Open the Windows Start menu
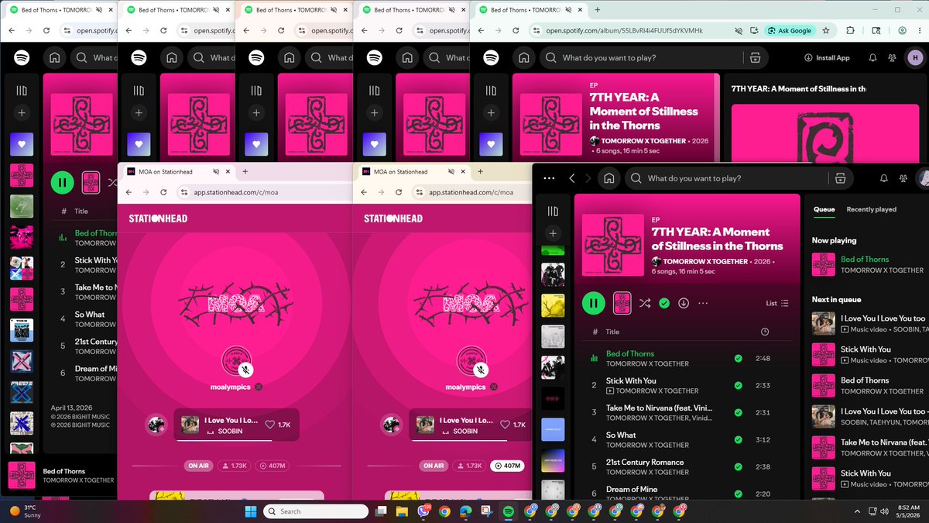 [250, 511]
